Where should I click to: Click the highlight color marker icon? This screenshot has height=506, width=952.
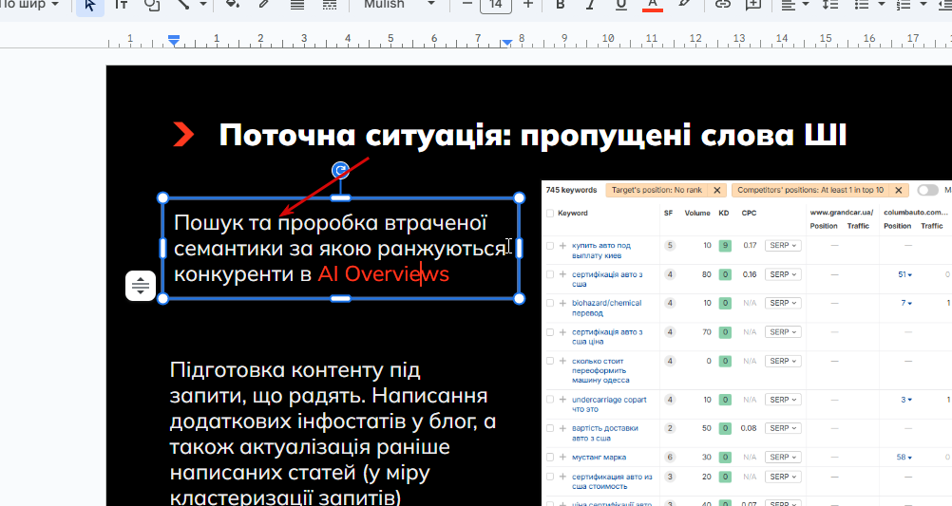click(x=684, y=4)
